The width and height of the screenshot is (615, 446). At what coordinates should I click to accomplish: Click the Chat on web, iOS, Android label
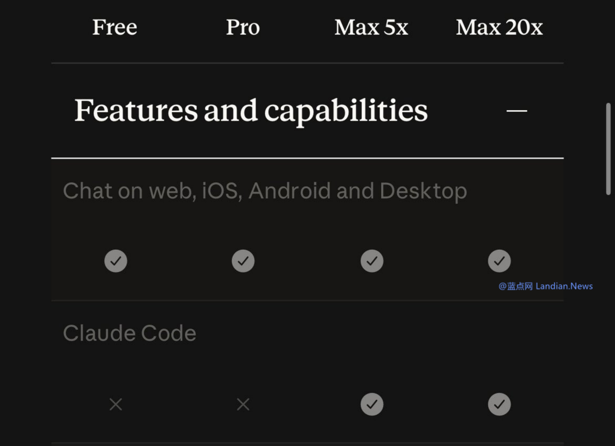point(265,191)
